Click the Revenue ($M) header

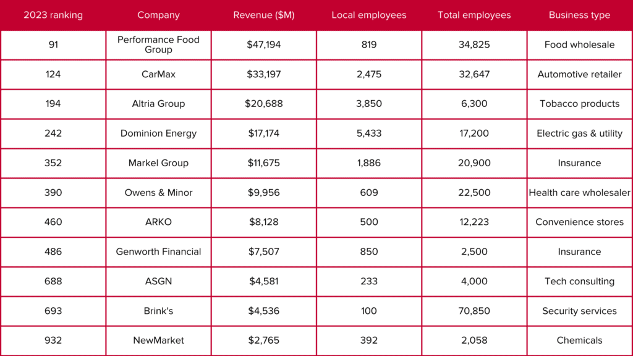tap(264, 15)
